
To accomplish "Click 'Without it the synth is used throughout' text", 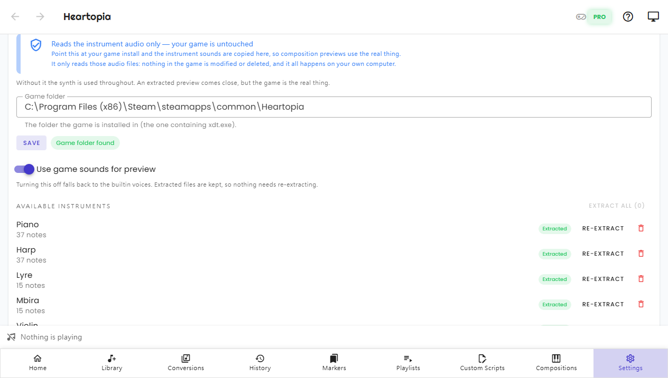I will (x=173, y=83).
